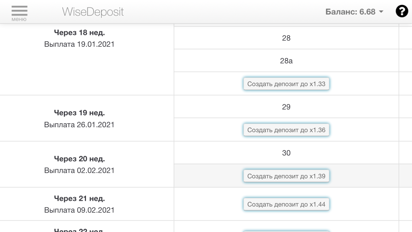Click payout date Выплата 19.01.2021
The width and height of the screenshot is (412, 232).
click(x=79, y=45)
